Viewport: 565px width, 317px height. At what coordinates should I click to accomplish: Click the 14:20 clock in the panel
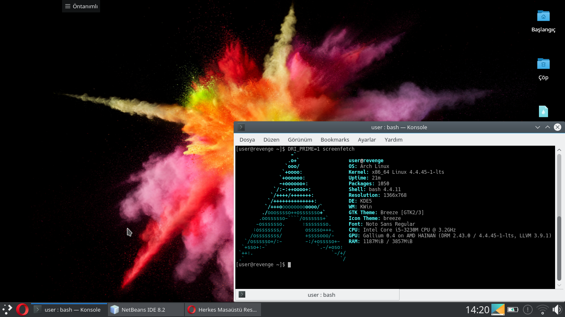pos(477,310)
